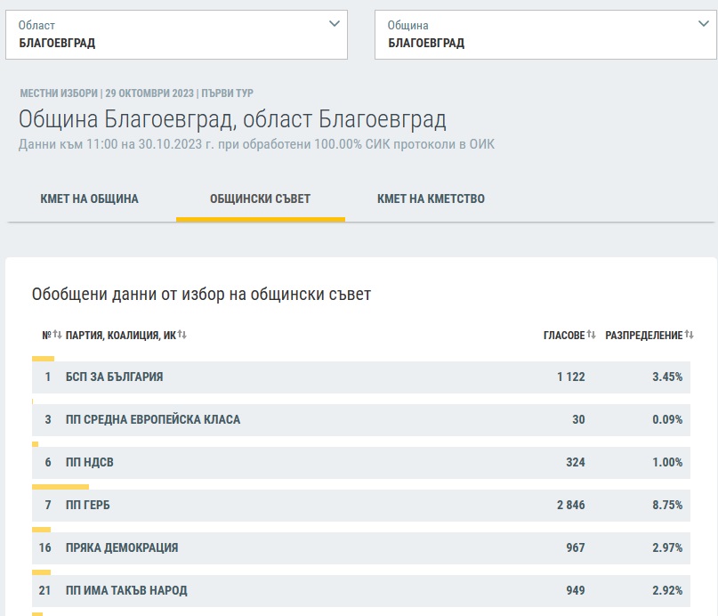Image resolution: width=718 pixels, height=616 pixels.
Task: Select the ОБЩИНСКИ СЪВЕТ tab
Action: 260,199
